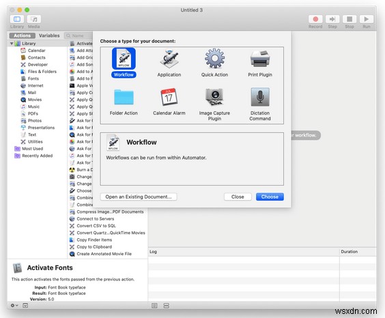The width and height of the screenshot is (385, 318).
Task: Select Music category in library
Action: 33,106
